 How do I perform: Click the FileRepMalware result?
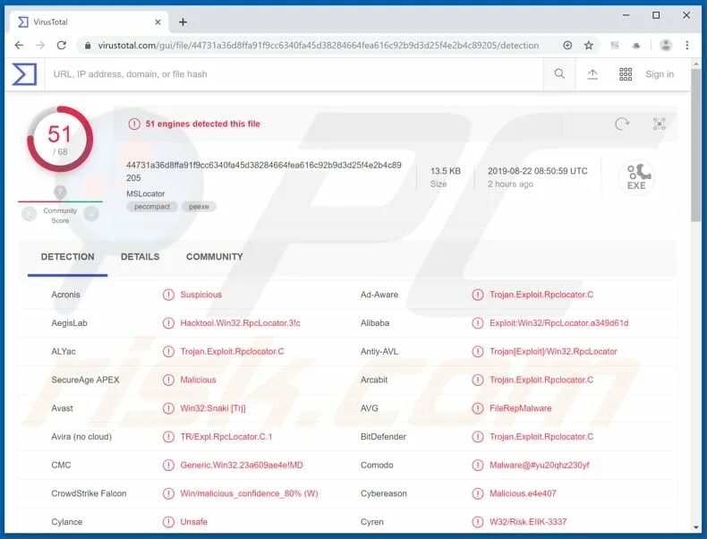[x=520, y=408]
